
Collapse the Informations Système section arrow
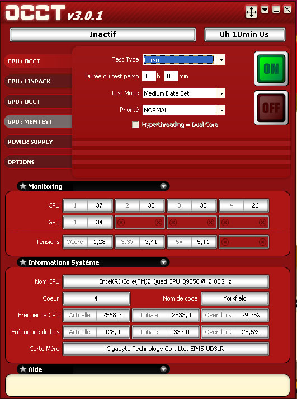163,262
